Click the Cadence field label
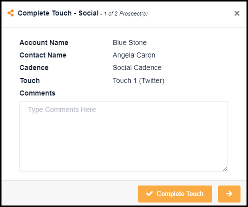 tap(34, 67)
